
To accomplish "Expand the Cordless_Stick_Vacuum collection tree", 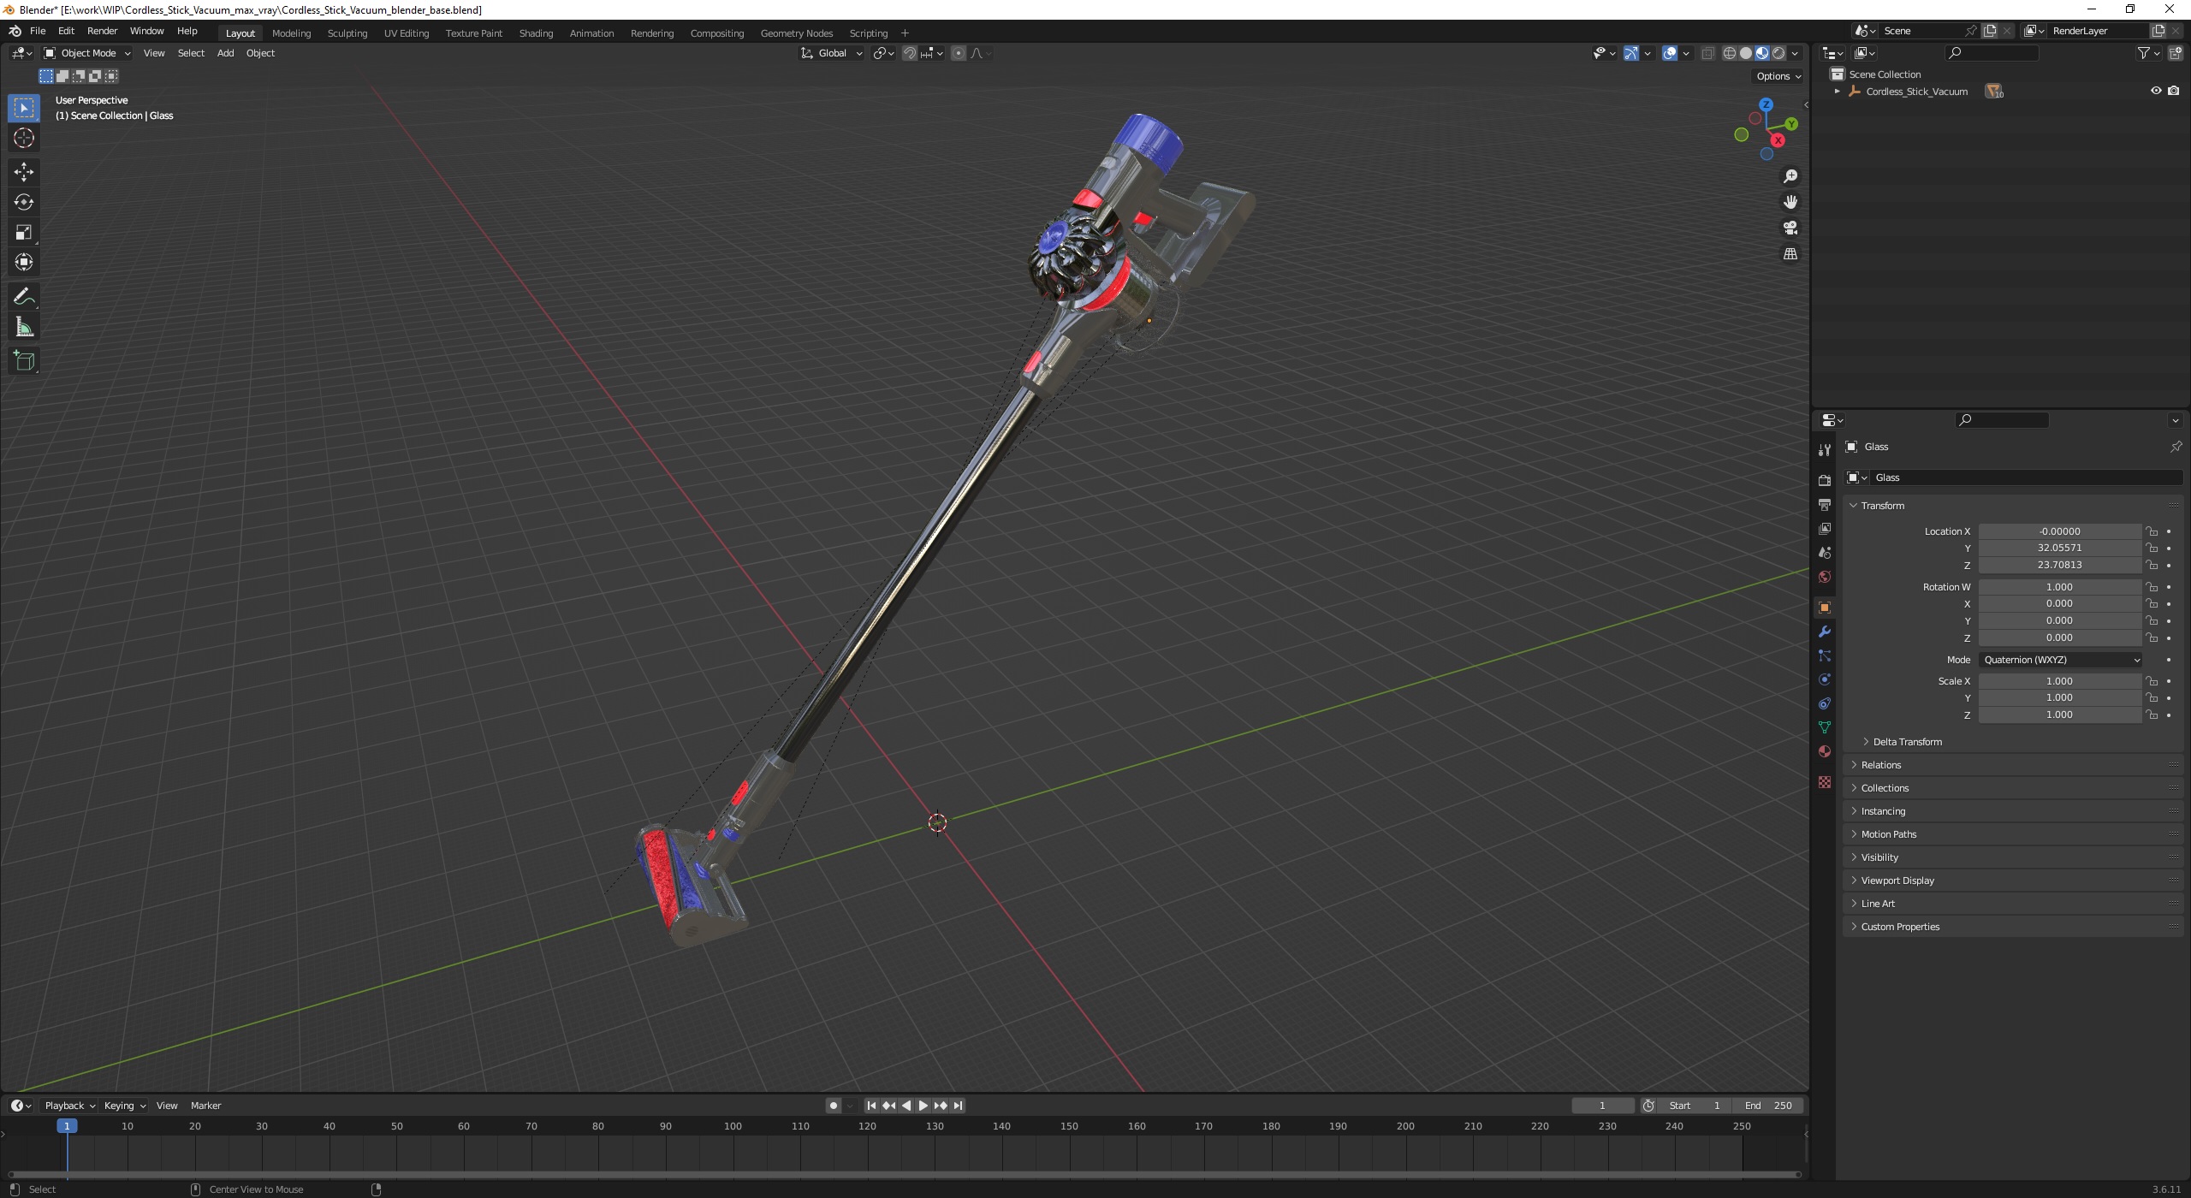I will click(x=1837, y=91).
